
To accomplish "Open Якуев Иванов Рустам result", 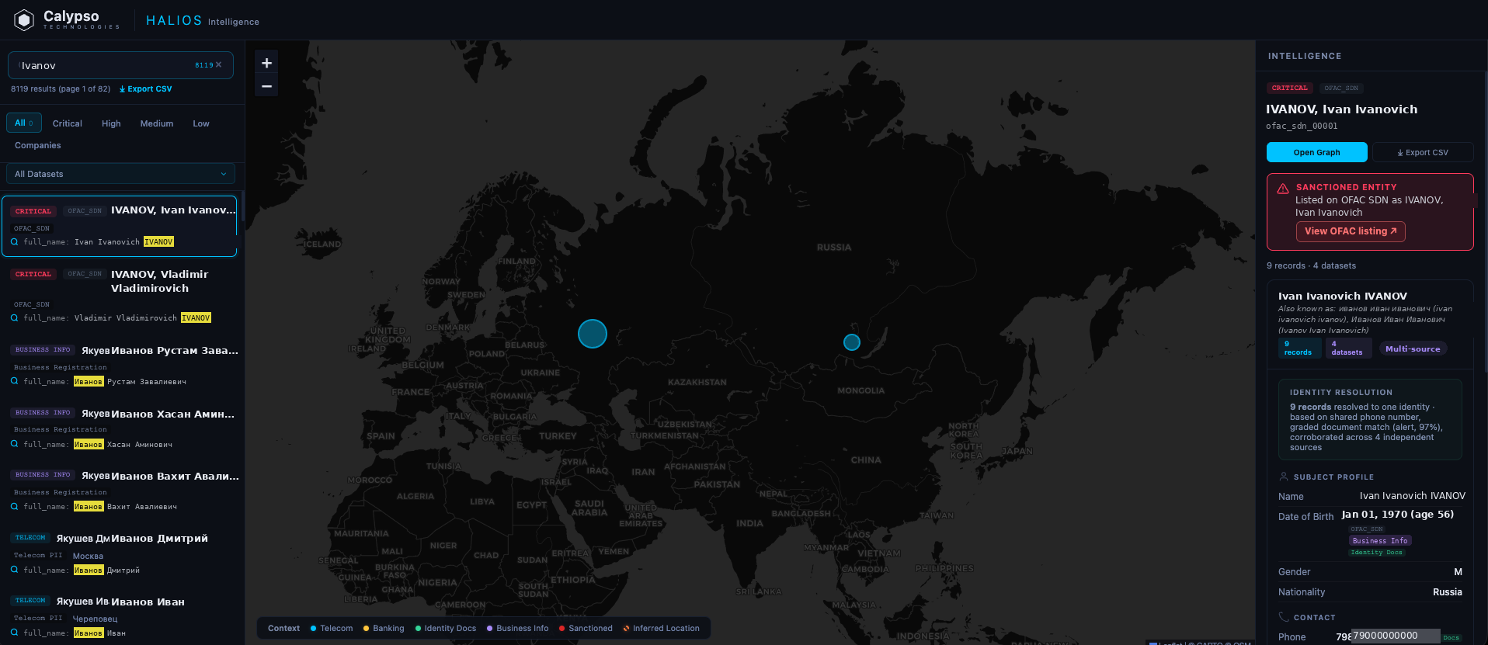I will click(120, 365).
